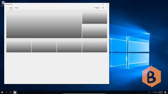Open the See more ellipsis menu
This screenshot has height=94, width=168.
107,8
